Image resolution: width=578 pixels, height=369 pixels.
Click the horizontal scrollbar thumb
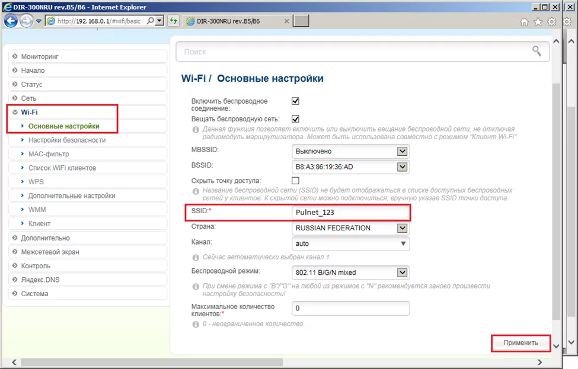152,362
